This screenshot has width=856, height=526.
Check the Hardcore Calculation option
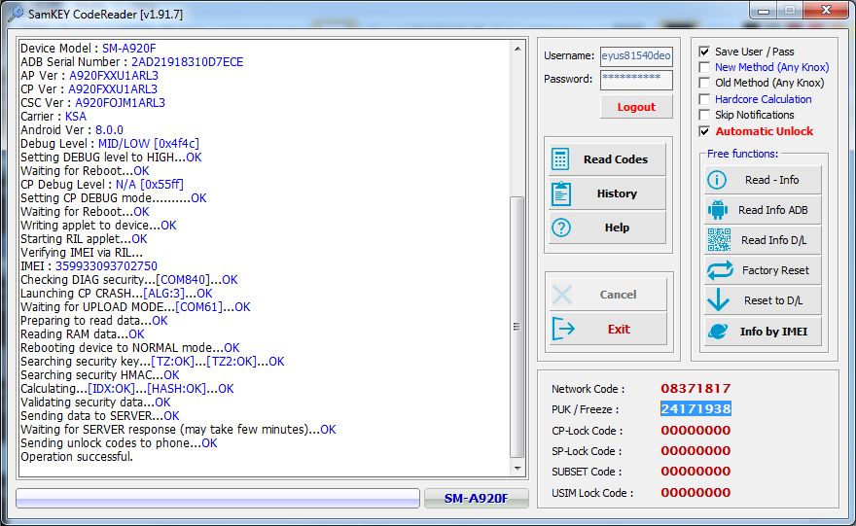click(704, 99)
